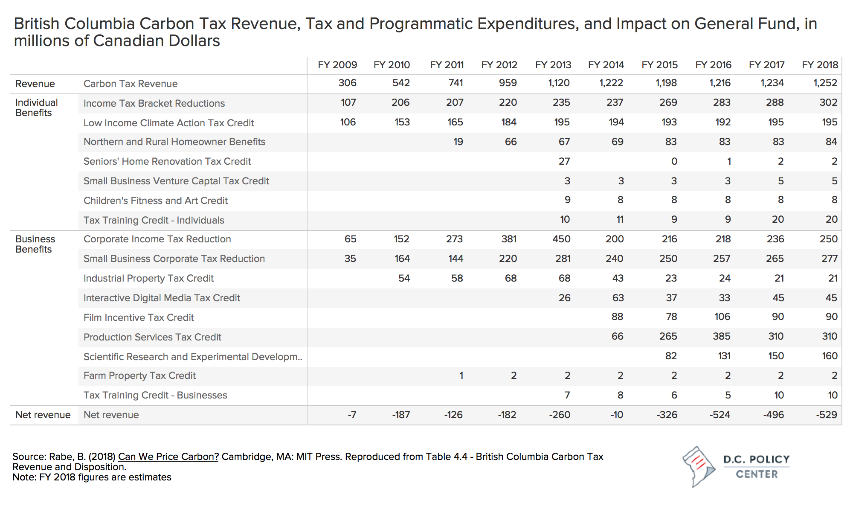The width and height of the screenshot is (853, 512).
Task: Click Farm Property Tax Credit label
Action: pos(139,375)
